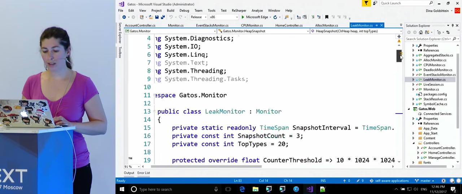Open the Server Explorer side tab

[120, 33]
